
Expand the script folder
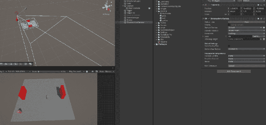(157, 28)
